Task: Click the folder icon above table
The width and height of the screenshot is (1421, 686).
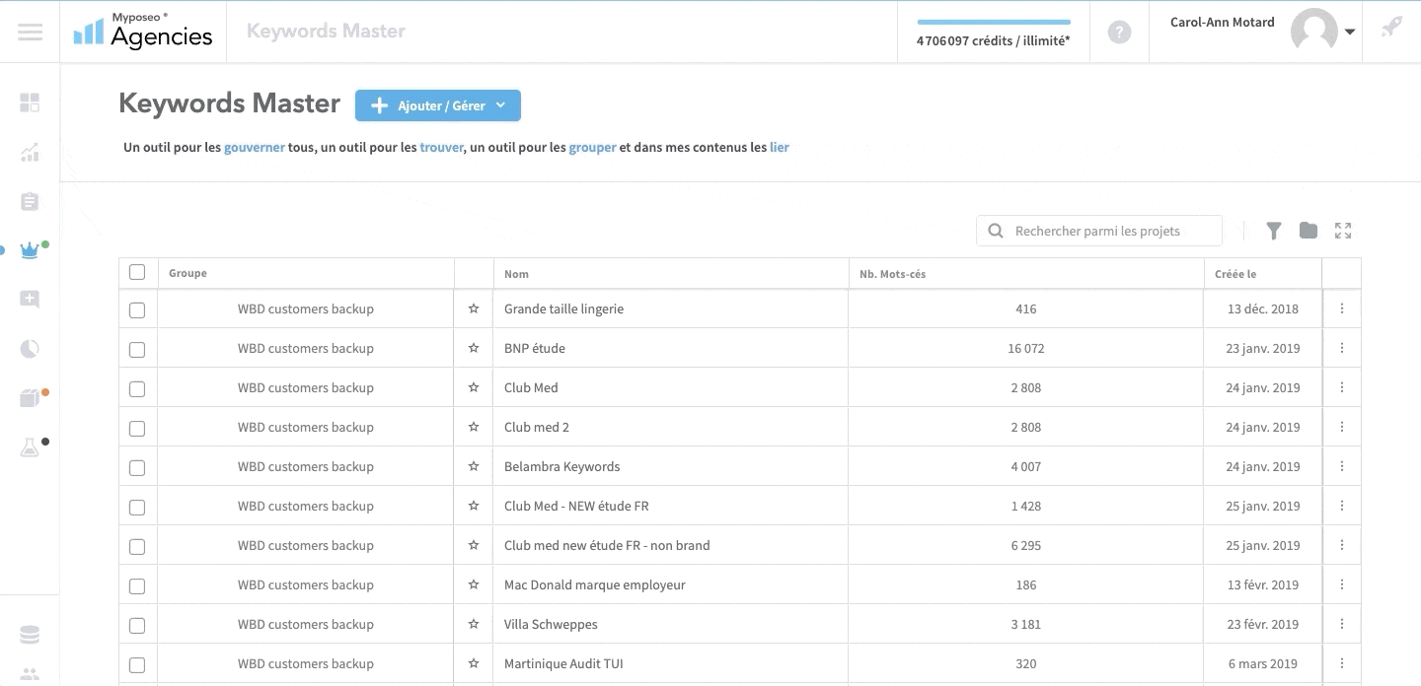Action: pos(1309,231)
